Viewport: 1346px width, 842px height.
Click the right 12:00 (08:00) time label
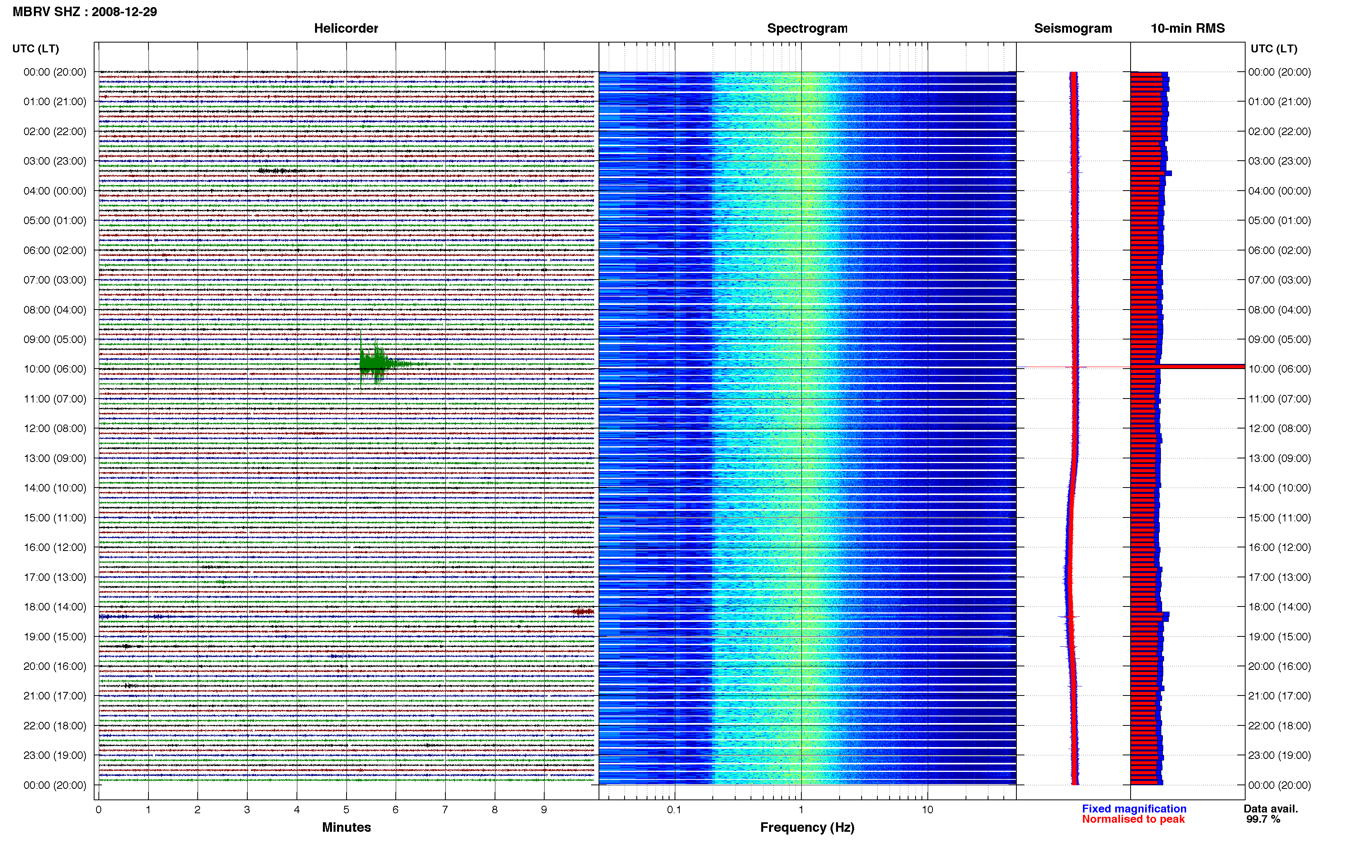point(1279,428)
